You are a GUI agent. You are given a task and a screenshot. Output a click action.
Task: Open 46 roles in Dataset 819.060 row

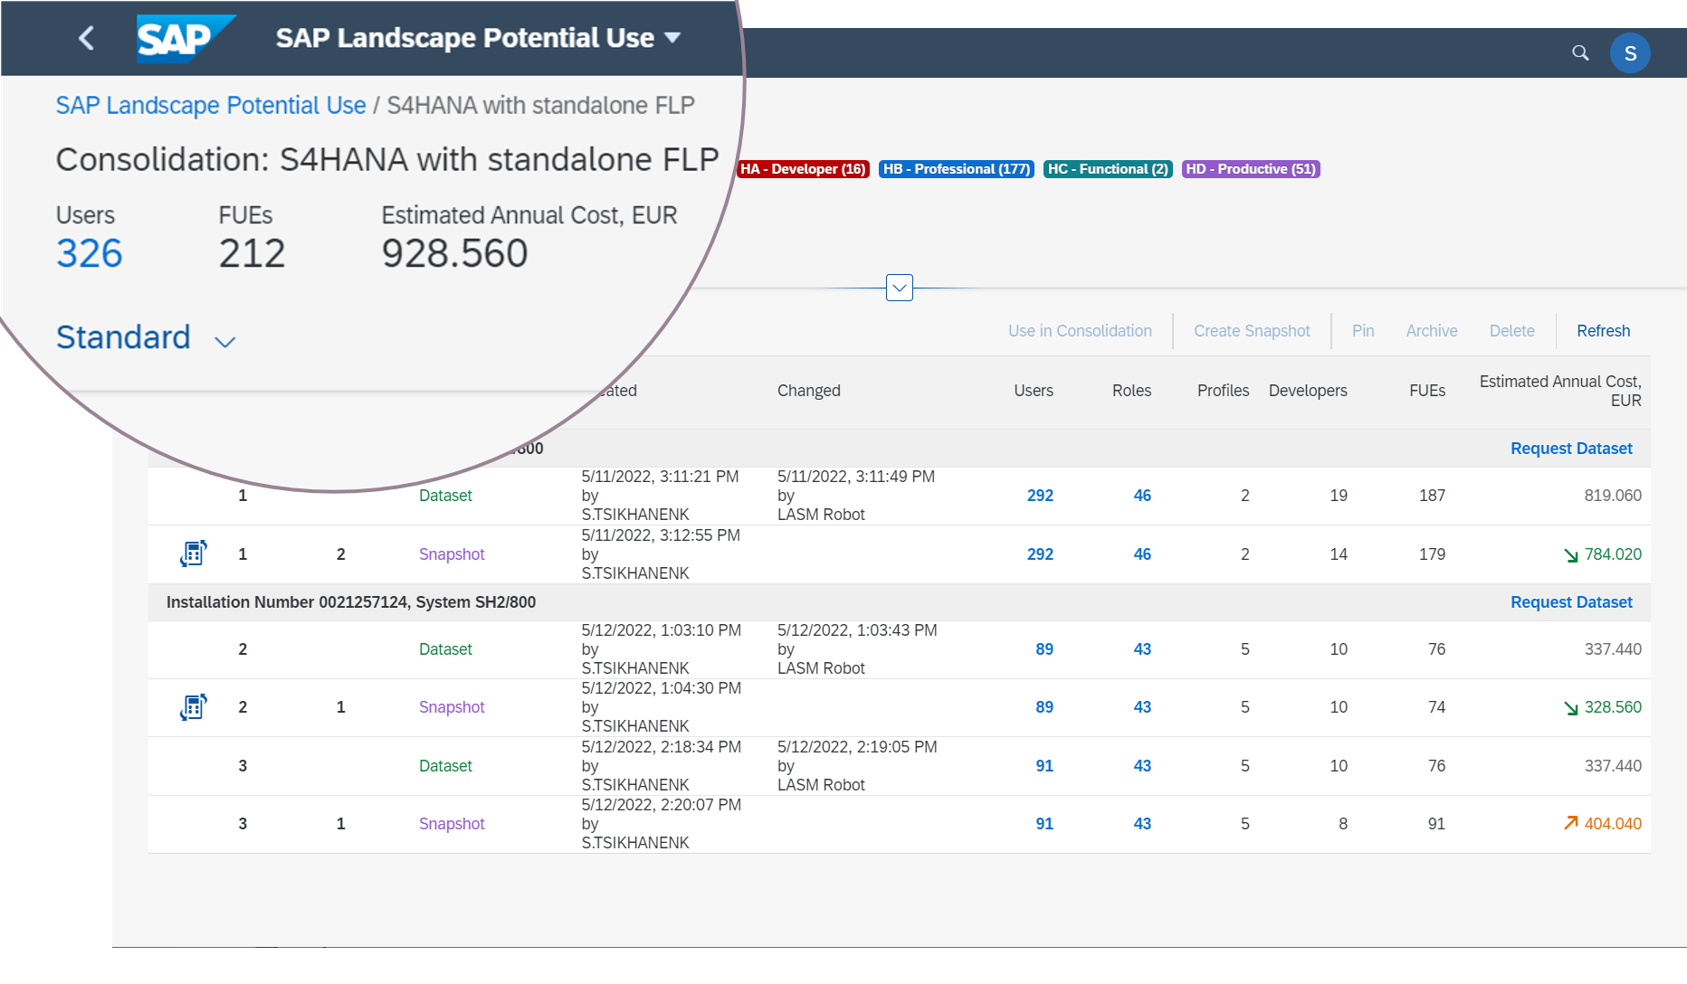[x=1142, y=496]
